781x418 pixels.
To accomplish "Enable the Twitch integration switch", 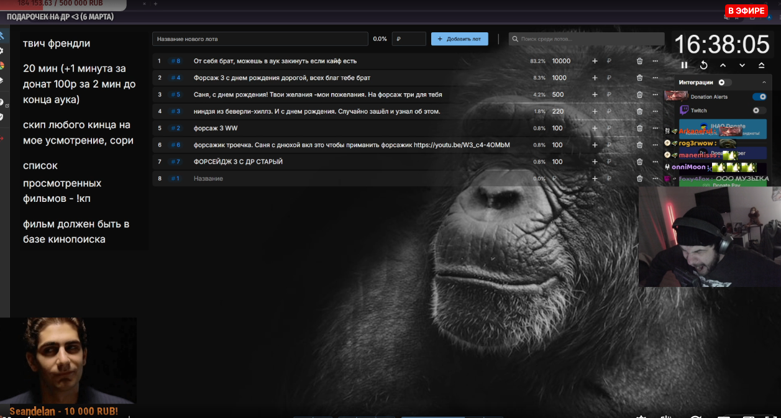I will 759,111.
